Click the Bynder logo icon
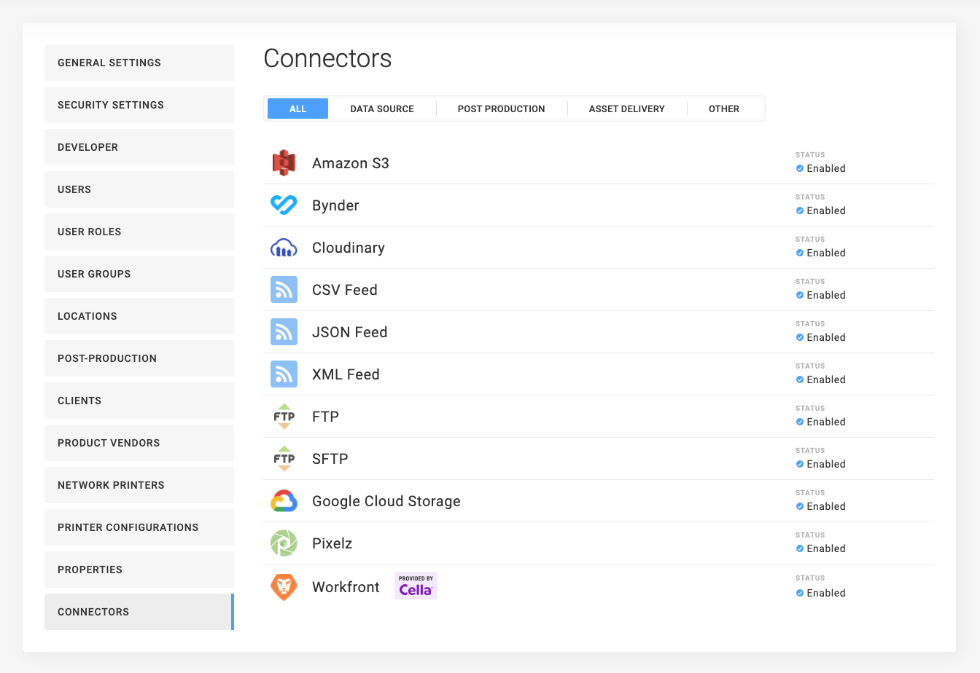 (x=284, y=205)
